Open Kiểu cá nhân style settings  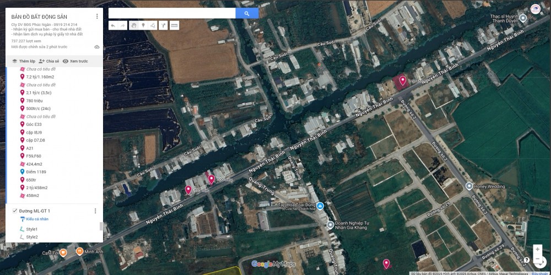[x=37, y=219]
